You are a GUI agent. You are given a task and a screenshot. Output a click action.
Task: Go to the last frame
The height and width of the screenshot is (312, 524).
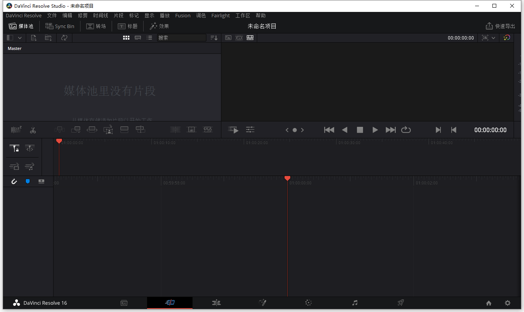pos(391,130)
